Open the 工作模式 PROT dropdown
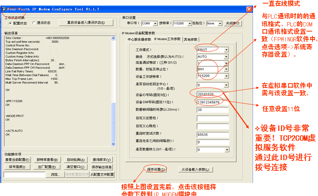The width and height of the screenshot is (318, 196). point(226,50)
